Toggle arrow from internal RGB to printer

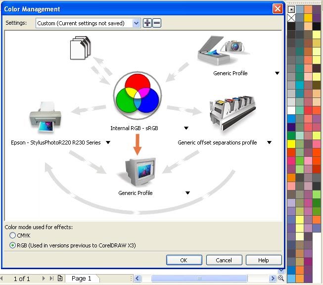(x=89, y=110)
